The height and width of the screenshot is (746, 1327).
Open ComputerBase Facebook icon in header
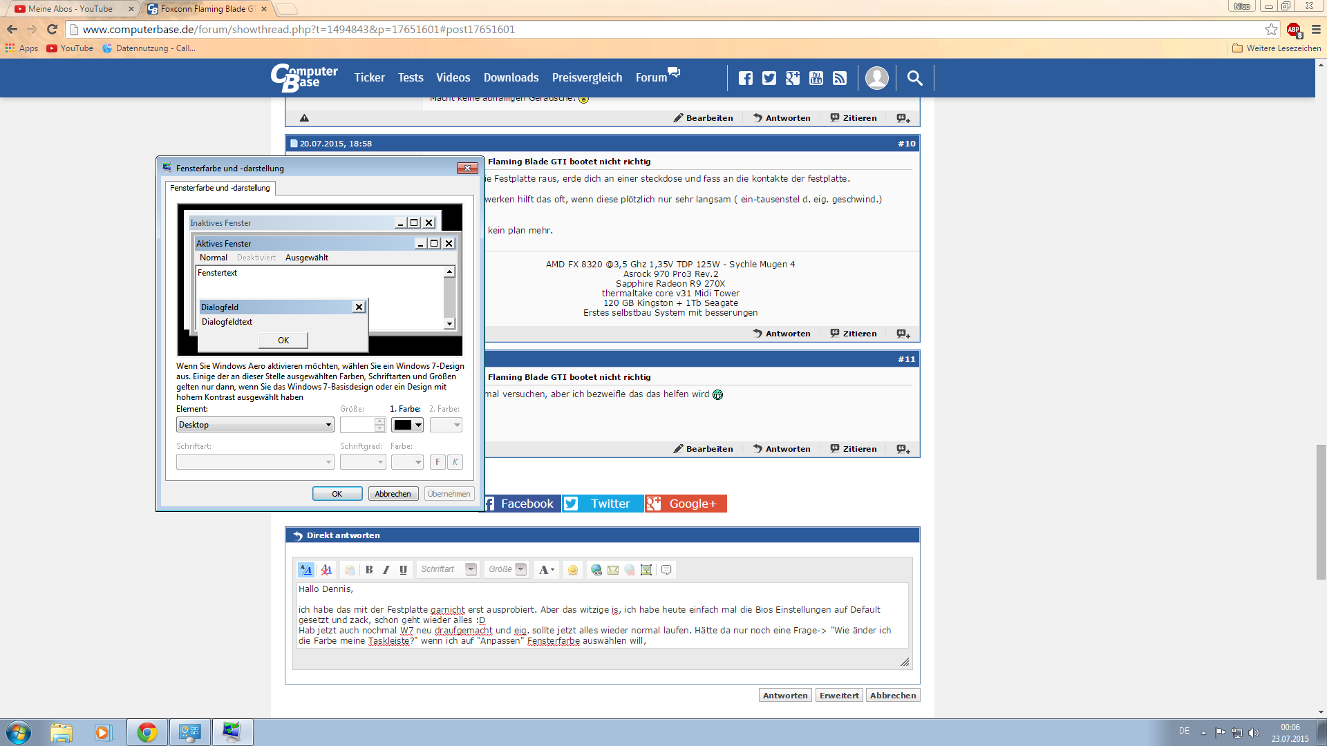point(745,78)
